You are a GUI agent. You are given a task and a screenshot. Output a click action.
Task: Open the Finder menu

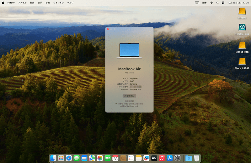click(x=11, y=3)
